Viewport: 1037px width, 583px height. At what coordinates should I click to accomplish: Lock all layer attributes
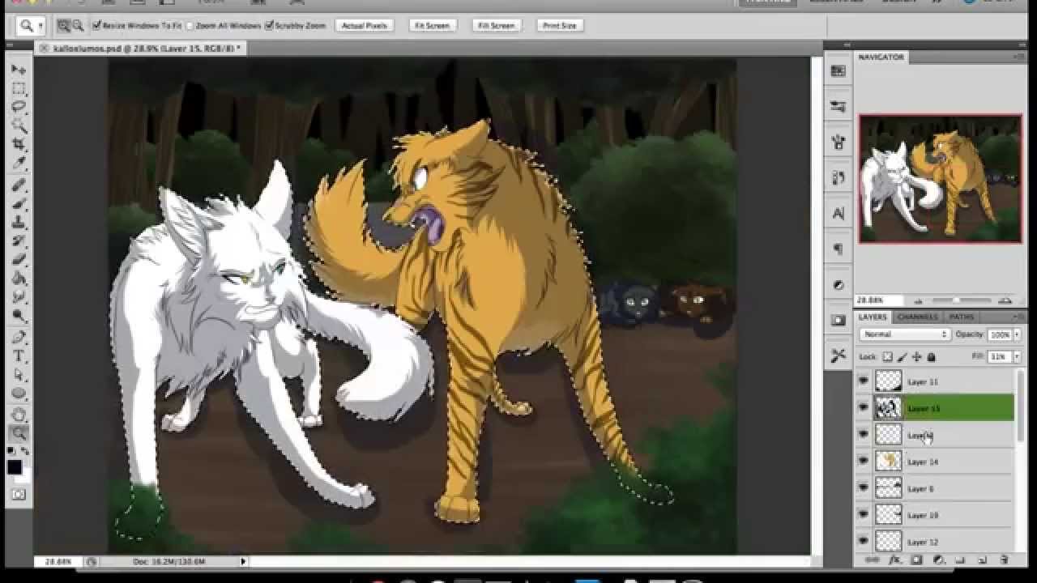[931, 357]
